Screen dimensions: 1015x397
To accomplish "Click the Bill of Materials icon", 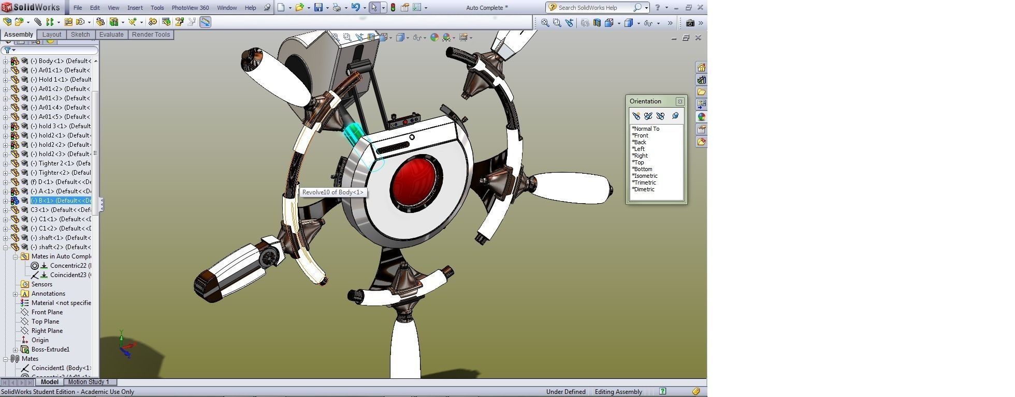I will click(166, 22).
